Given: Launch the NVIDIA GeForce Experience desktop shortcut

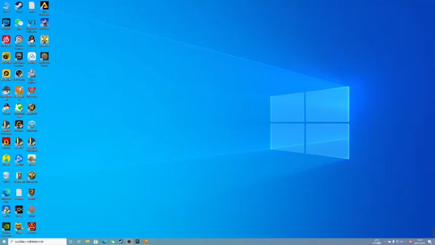Looking at the screenshot, I should point(6,229).
